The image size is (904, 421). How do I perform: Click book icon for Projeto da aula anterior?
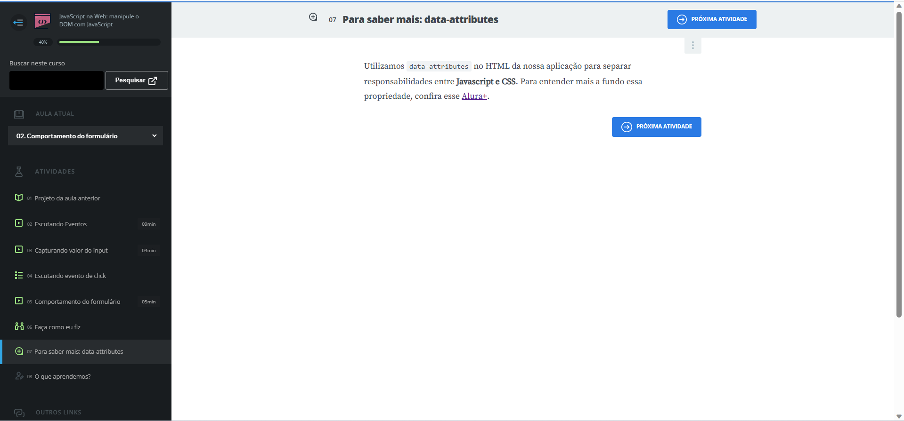click(19, 198)
